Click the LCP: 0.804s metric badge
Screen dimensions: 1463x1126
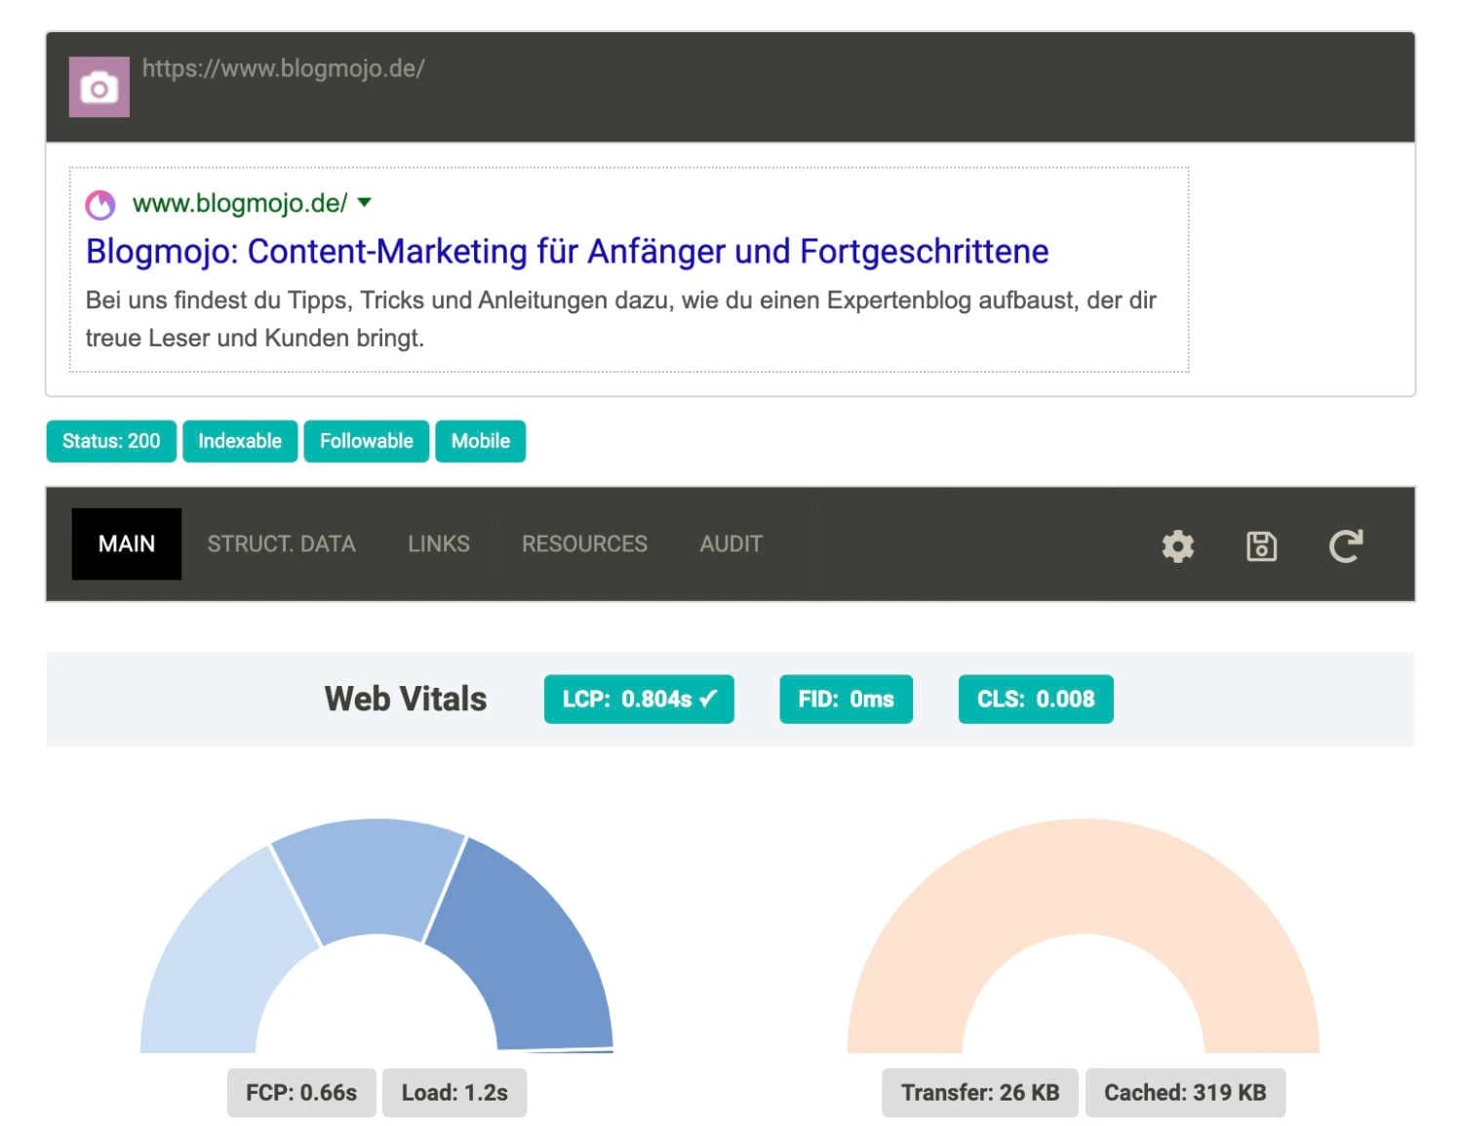click(x=639, y=700)
